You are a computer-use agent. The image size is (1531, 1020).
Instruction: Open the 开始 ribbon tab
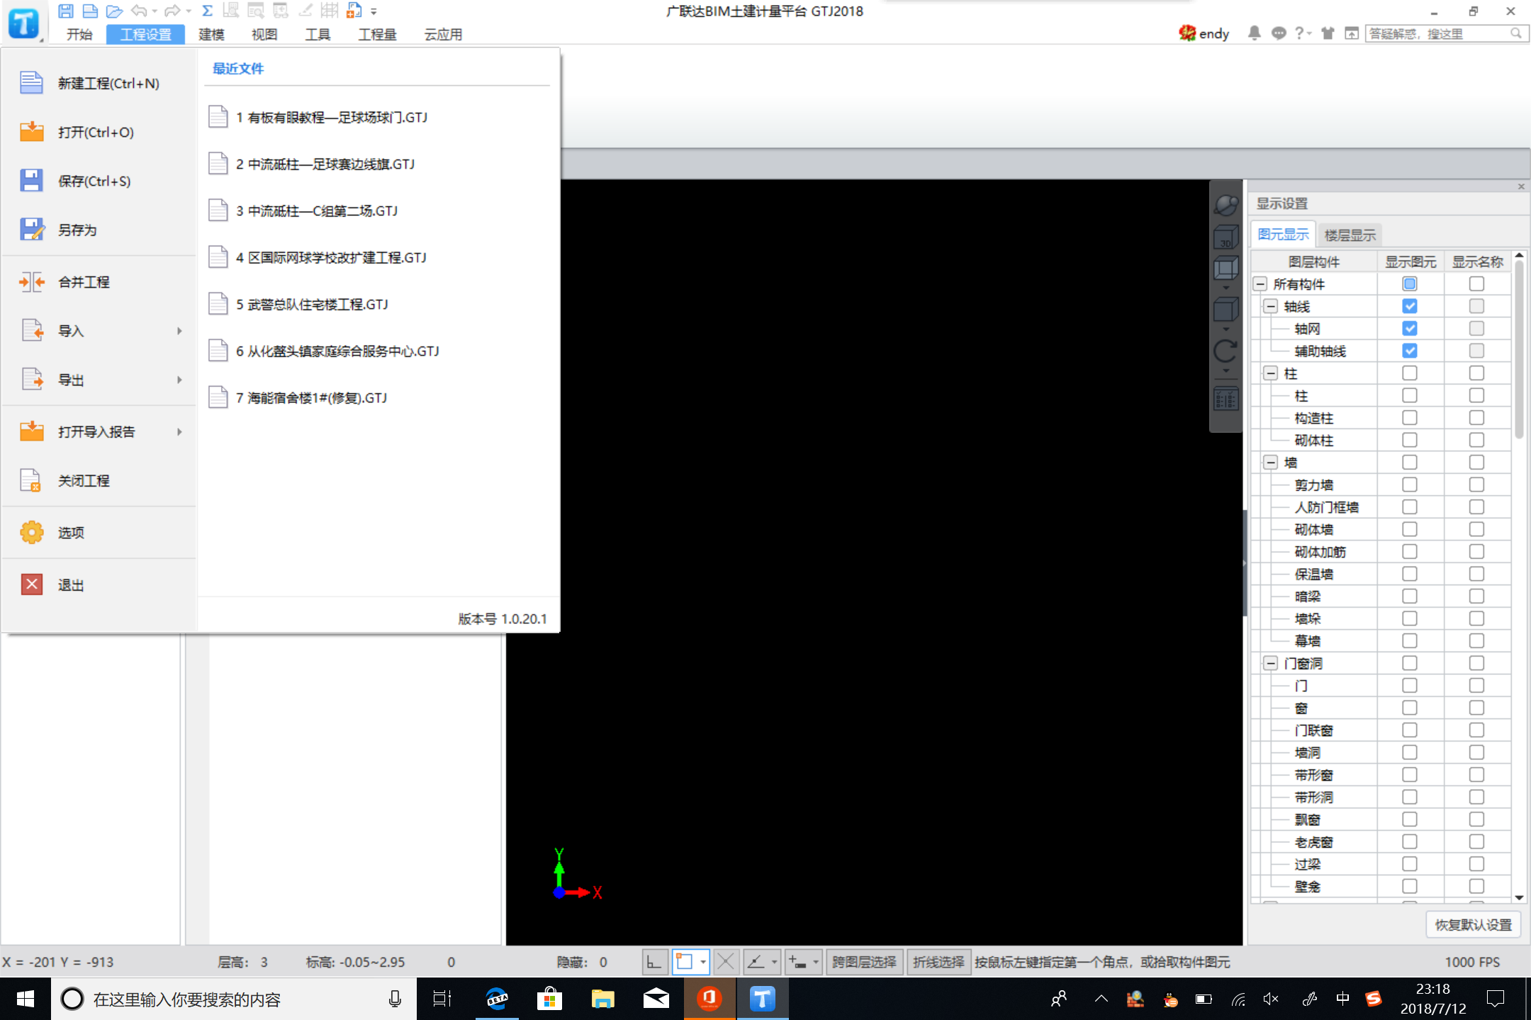click(x=79, y=34)
